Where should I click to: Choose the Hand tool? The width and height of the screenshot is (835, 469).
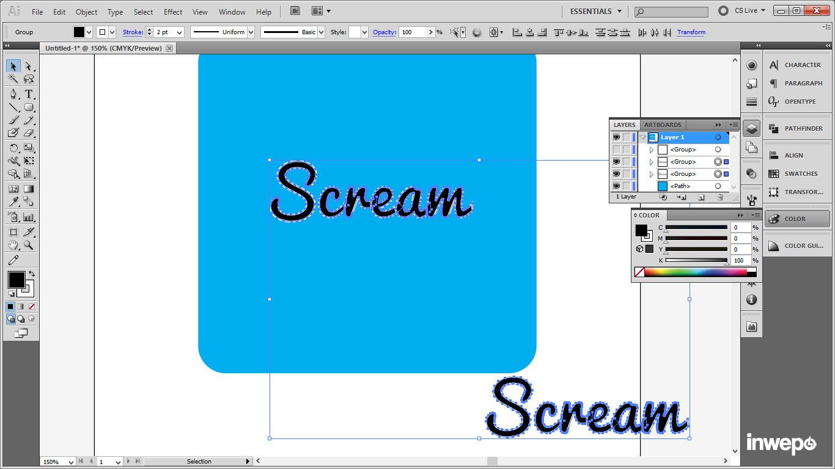(x=13, y=245)
